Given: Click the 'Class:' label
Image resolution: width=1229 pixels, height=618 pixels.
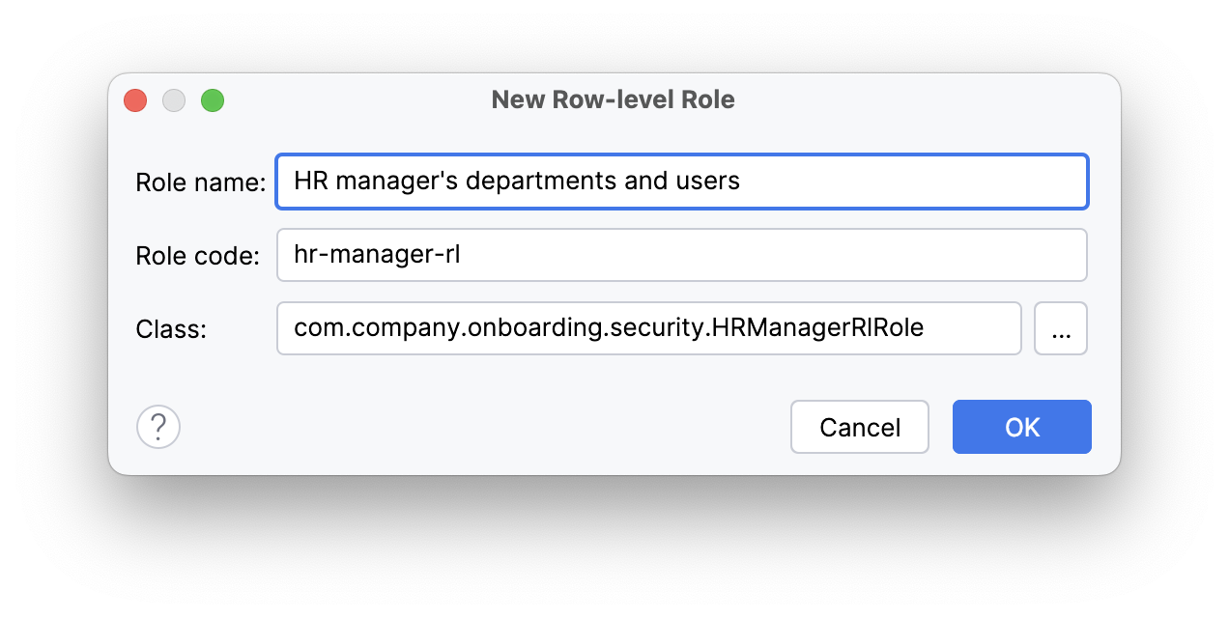Looking at the screenshot, I should (x=171, y=328).
